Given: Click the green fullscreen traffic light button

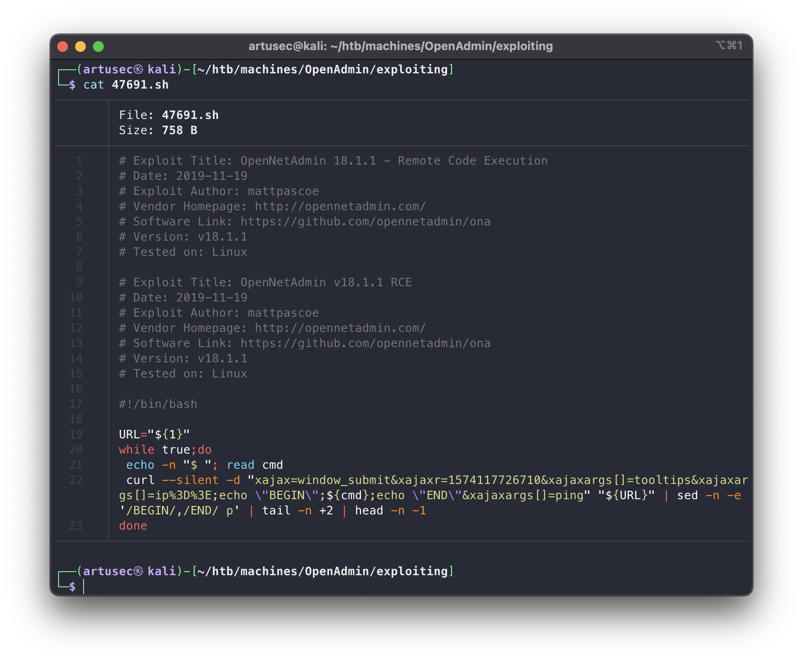Looking at the screenshot, I should click(x=99, y=46).
